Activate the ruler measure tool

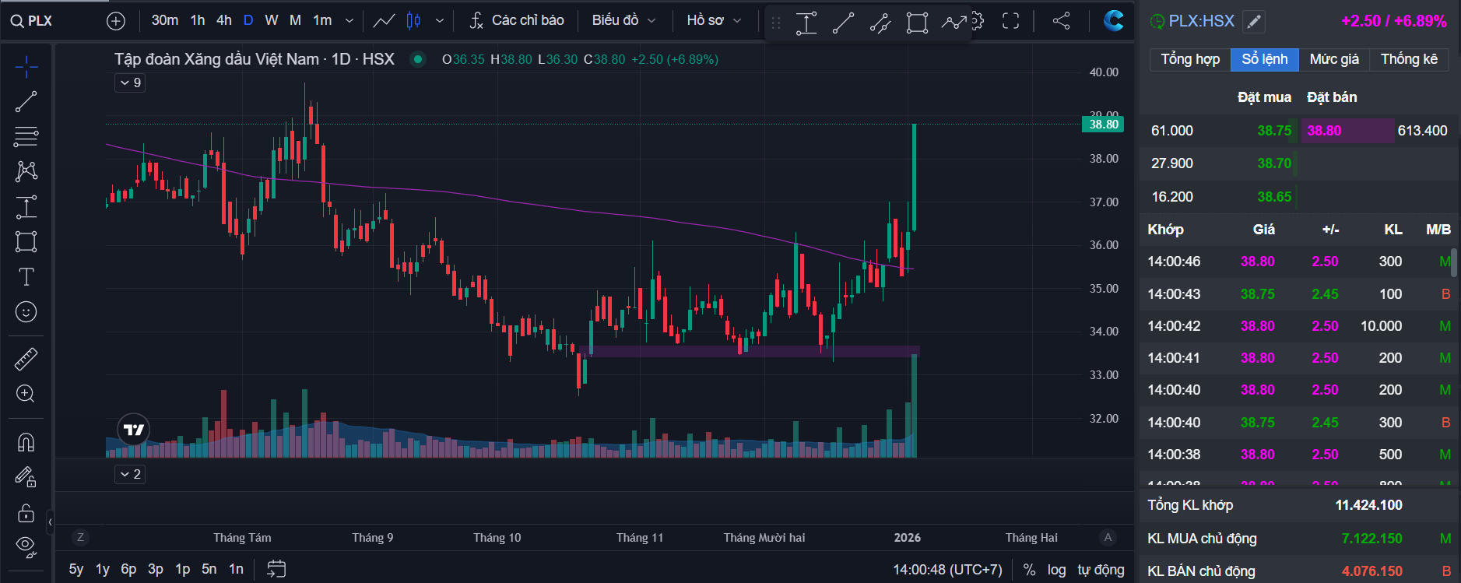(26, 359)
